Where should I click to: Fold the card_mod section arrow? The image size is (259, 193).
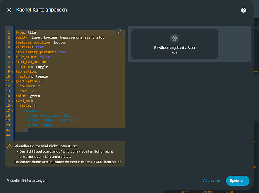(x=12, y=101)
